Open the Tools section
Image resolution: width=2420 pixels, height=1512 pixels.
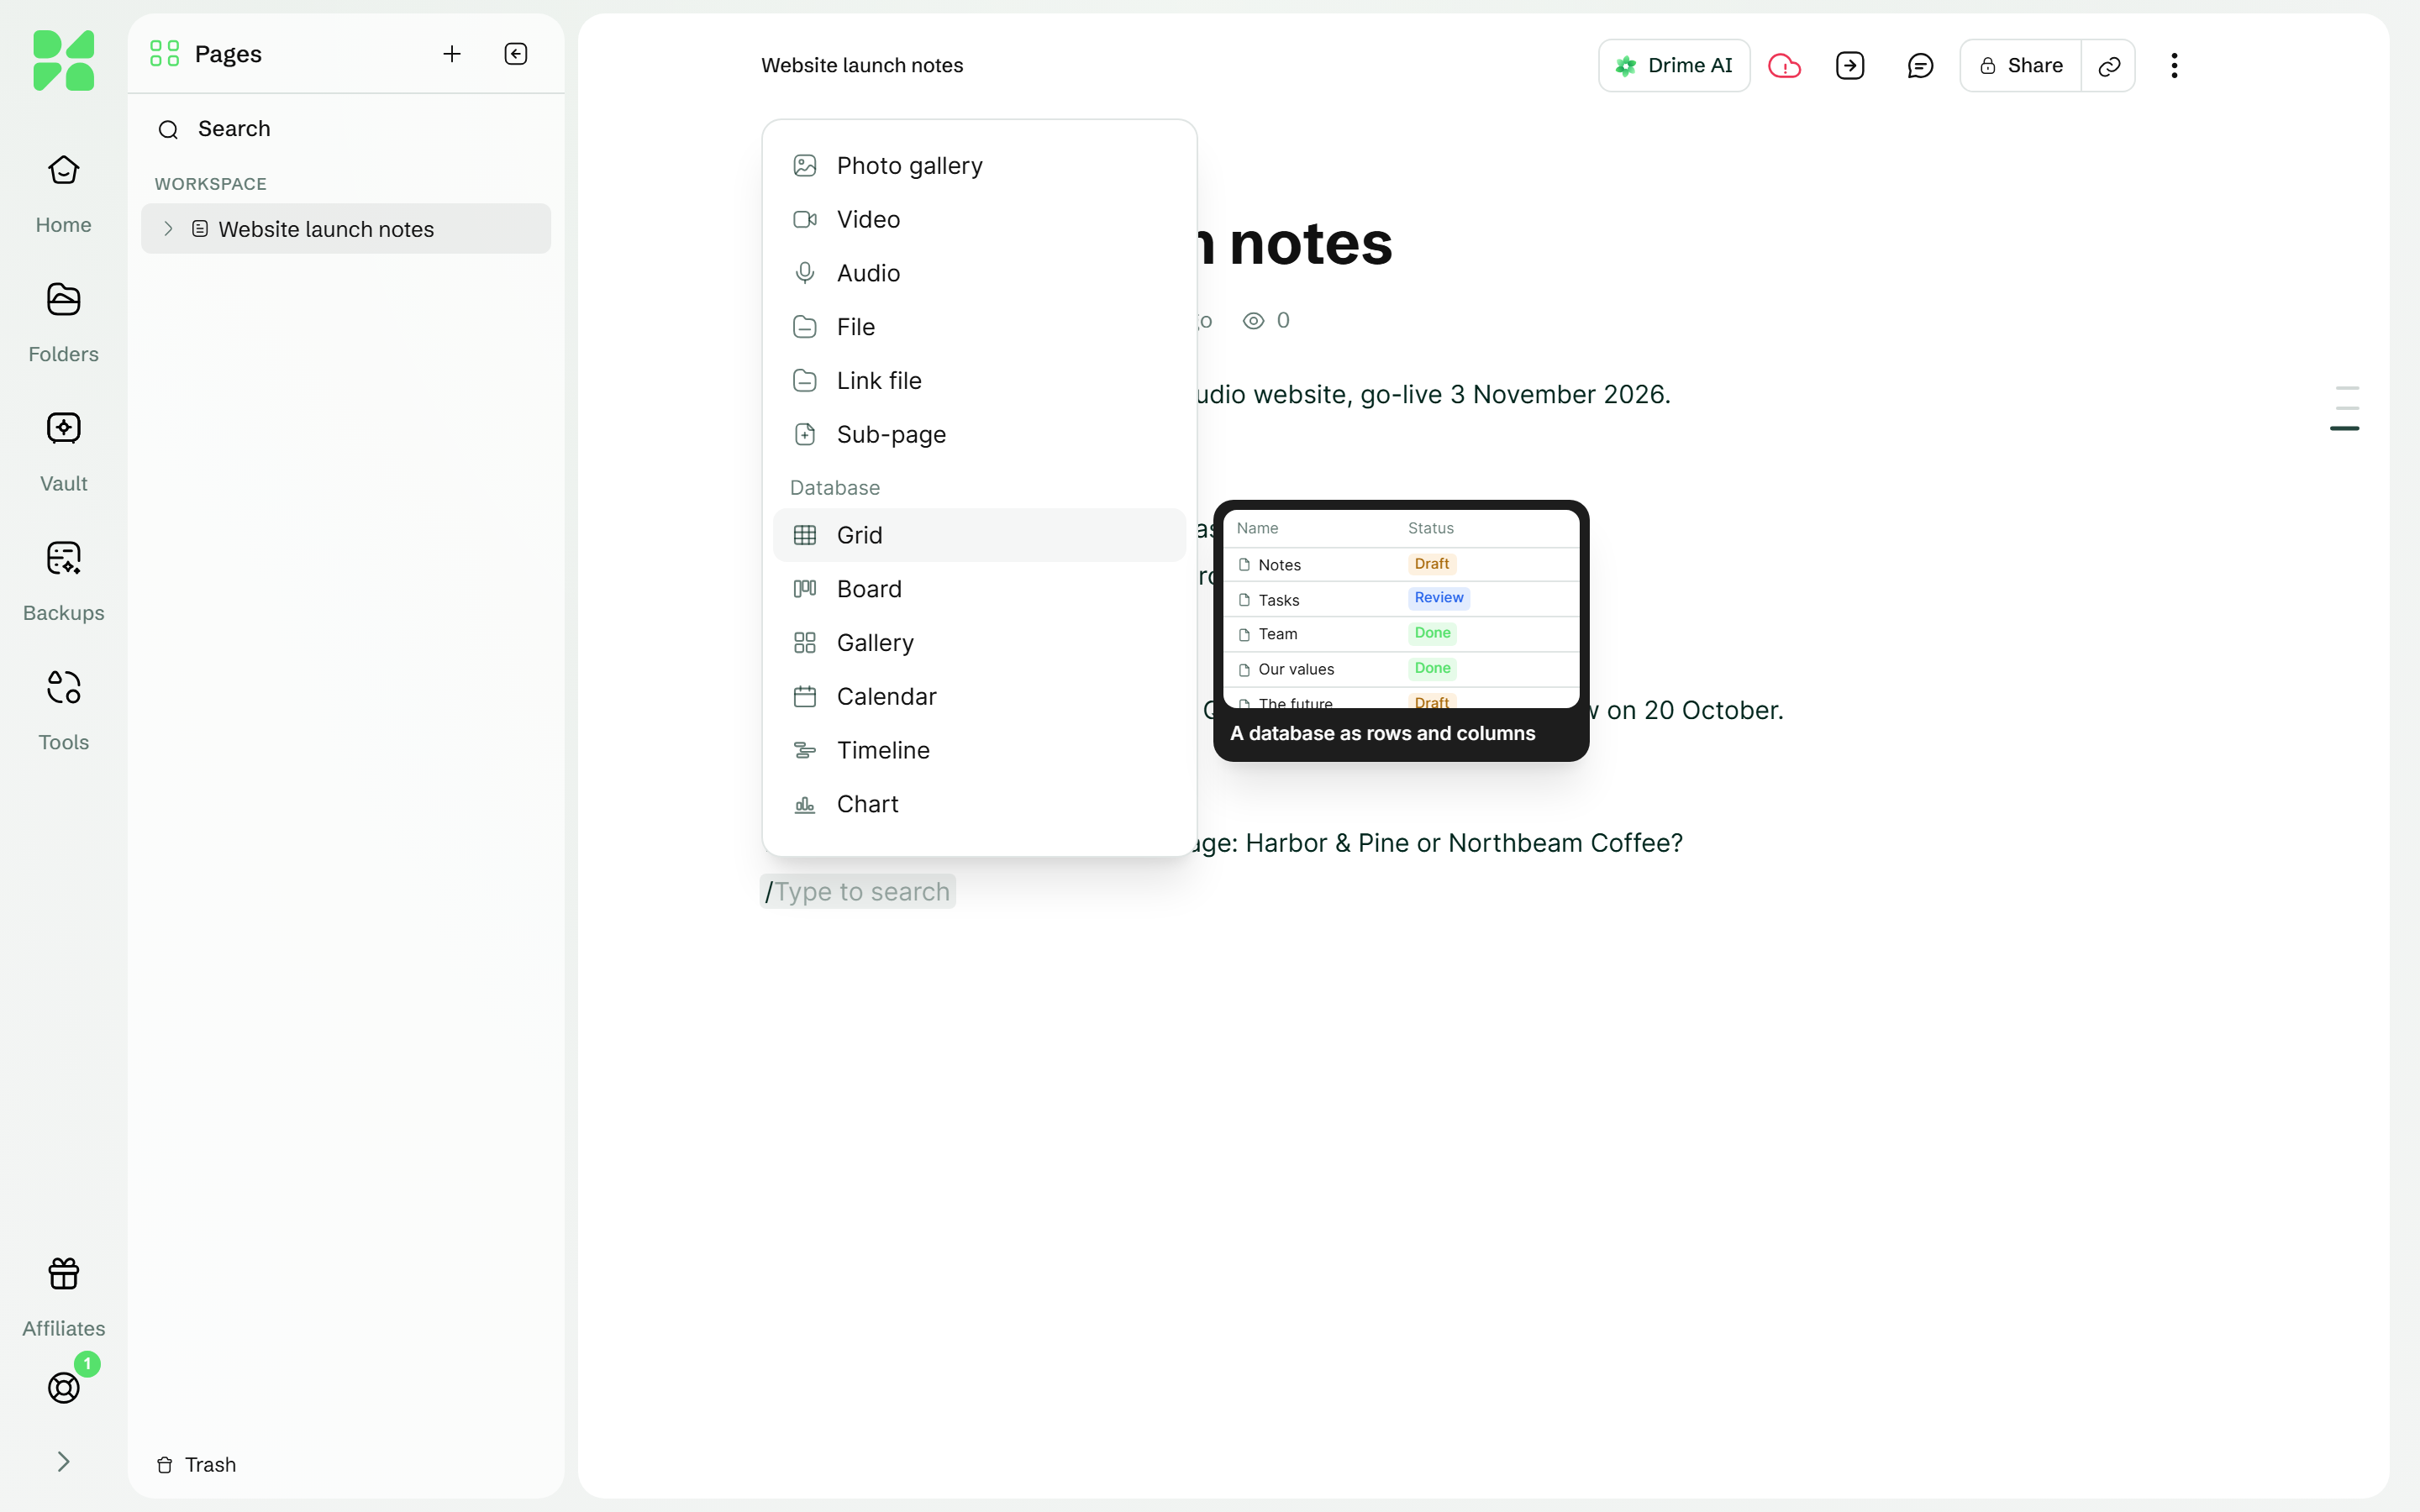(63, 711)
